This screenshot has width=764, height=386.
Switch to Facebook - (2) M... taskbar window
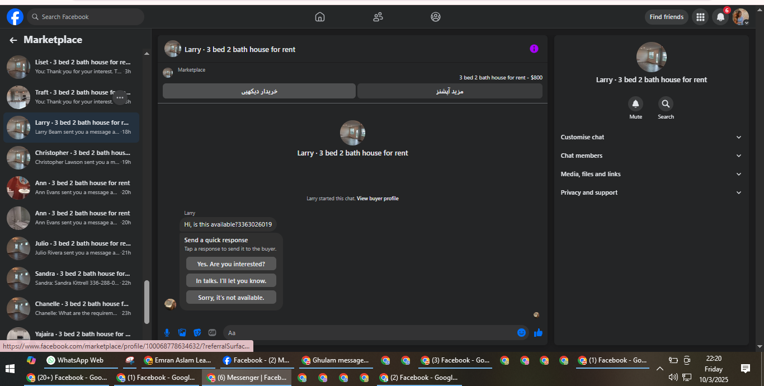point(256,360)
